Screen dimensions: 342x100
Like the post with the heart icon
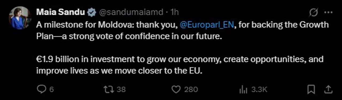click(x=176, y=89)
